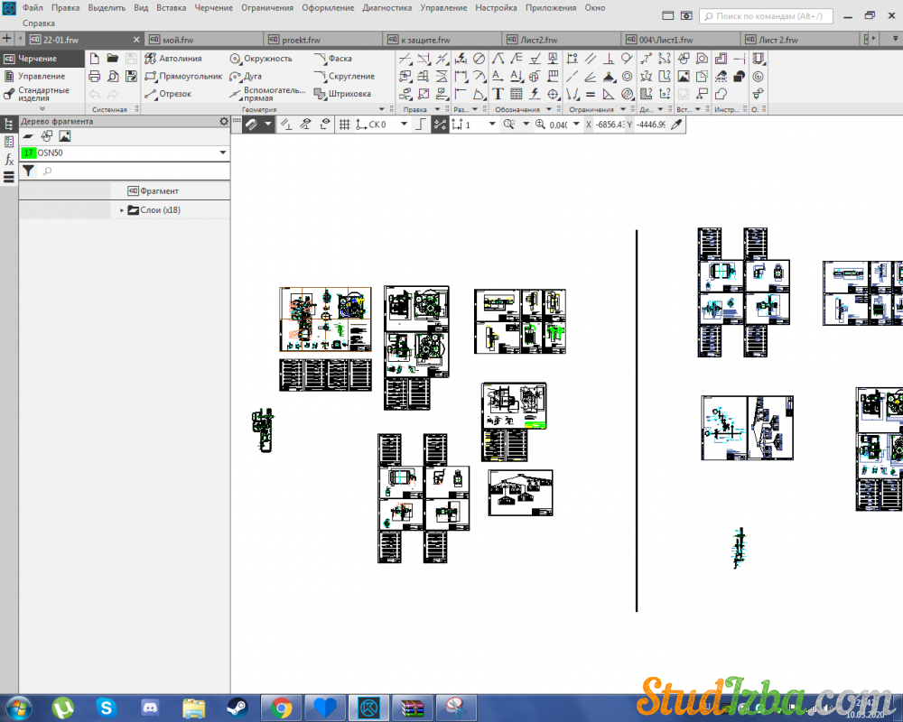Toggle the snapping magnet button
This screenshot has height=722, width=903.
(x=253, y=125)
